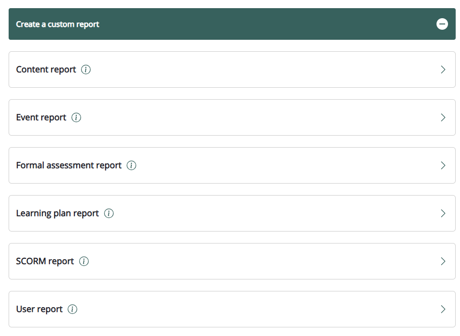The image size is (460, 336).
Task: Select the Content report label
Action: (x=46, y=70)
